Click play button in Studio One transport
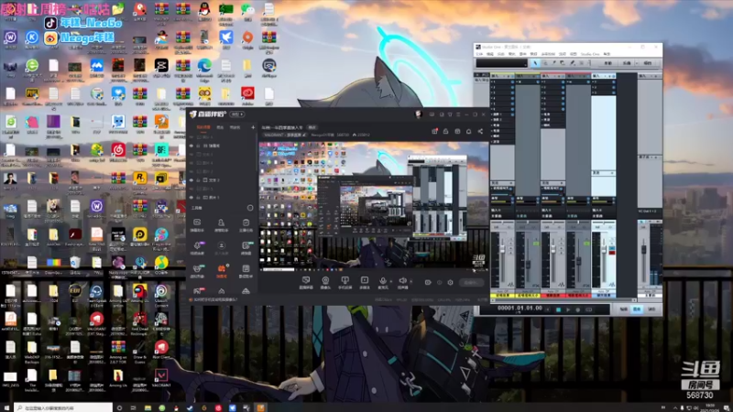This screenshot has width=733, height=412. point(568,309)
